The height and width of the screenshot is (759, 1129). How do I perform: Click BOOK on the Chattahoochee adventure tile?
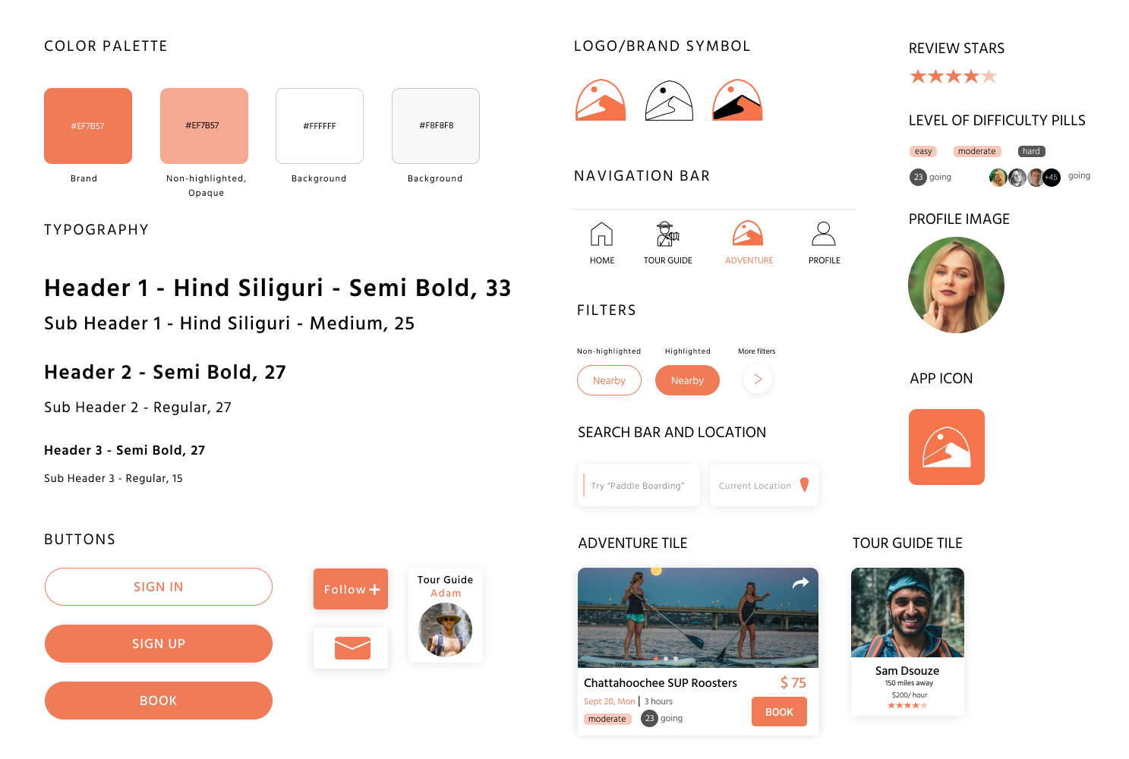[779, 712]
